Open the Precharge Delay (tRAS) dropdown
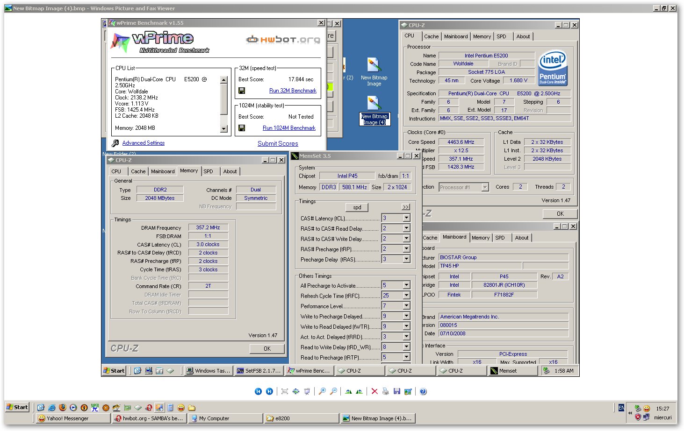 [x=406, y=259]
